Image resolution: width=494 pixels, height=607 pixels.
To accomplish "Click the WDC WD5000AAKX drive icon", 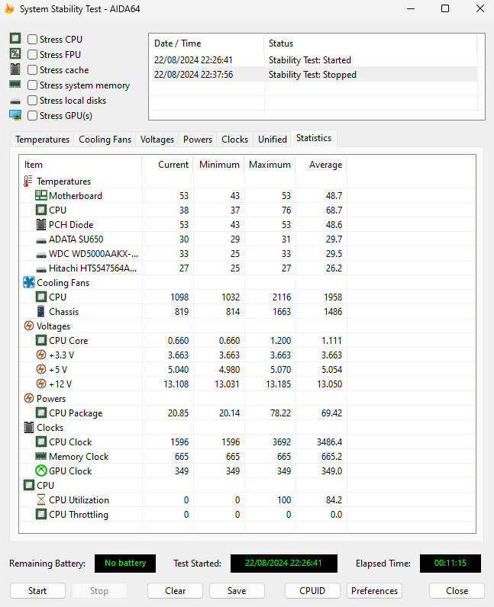I will (x=40, y=255).
